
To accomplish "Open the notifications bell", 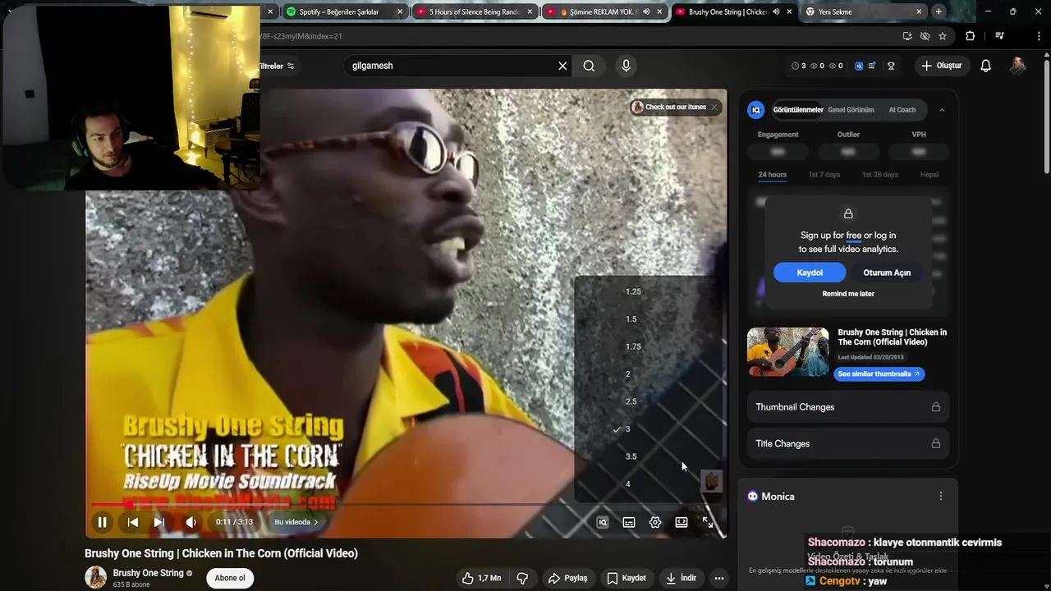I will [986, 66].
